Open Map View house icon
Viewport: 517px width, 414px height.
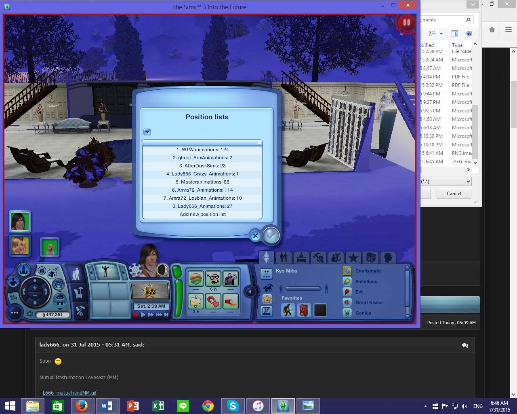point(41,270)
